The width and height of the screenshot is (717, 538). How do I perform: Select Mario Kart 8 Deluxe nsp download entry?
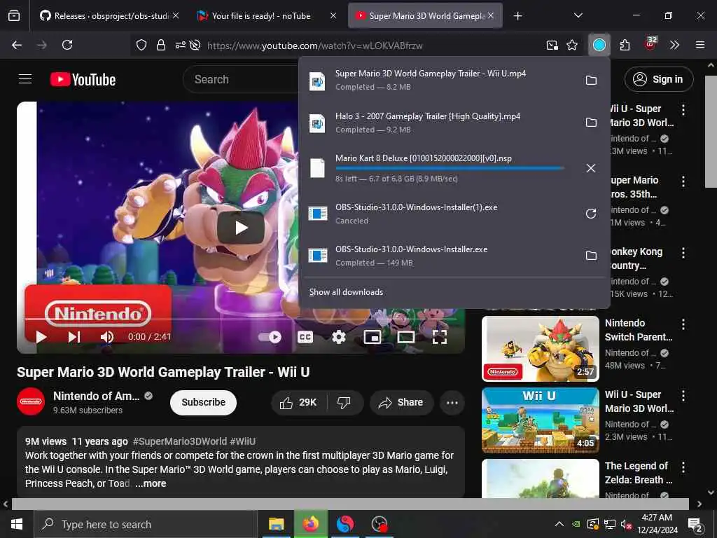[439, 168]
